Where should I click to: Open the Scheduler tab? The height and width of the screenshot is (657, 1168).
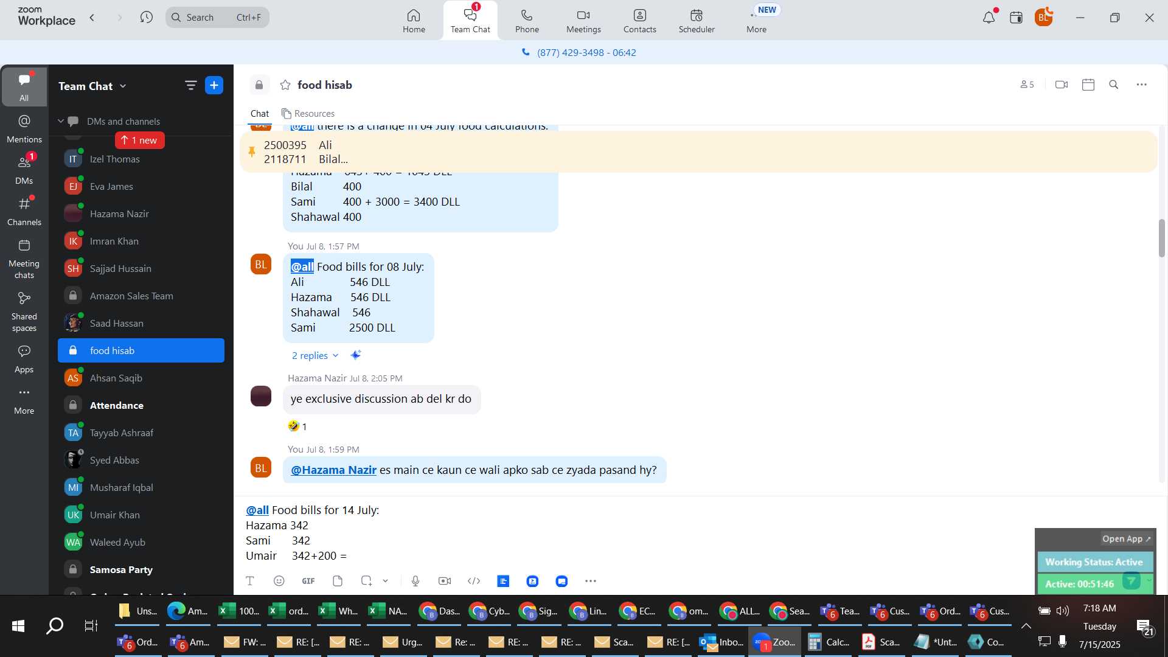click(697, 21)
